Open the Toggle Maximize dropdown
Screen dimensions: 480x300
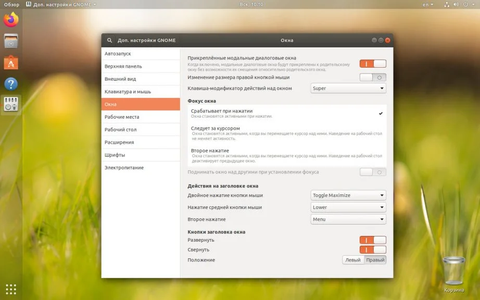click(348, 195)
